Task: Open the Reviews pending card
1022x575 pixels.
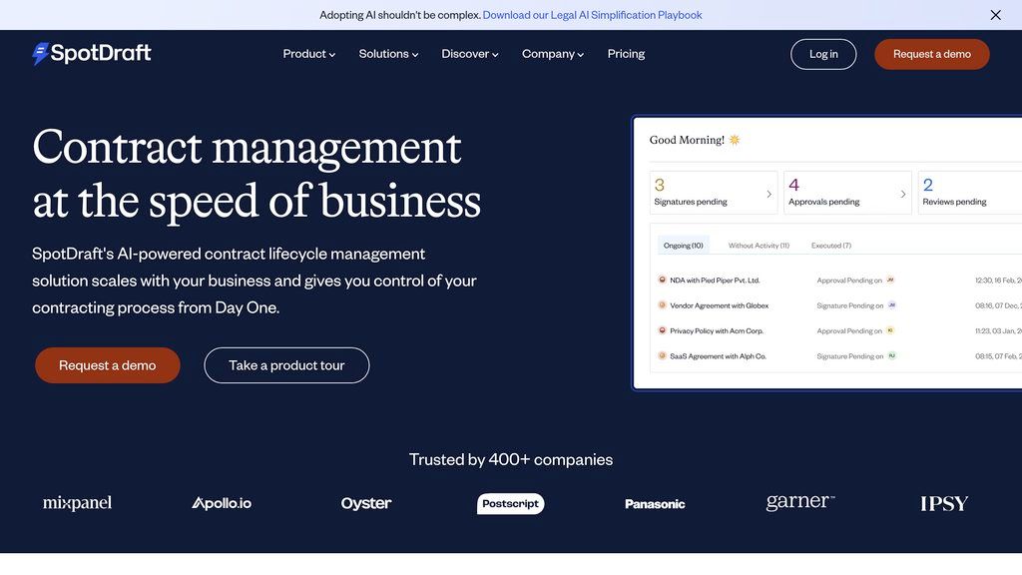Action: pyautogui.click(x=970, y=193)
